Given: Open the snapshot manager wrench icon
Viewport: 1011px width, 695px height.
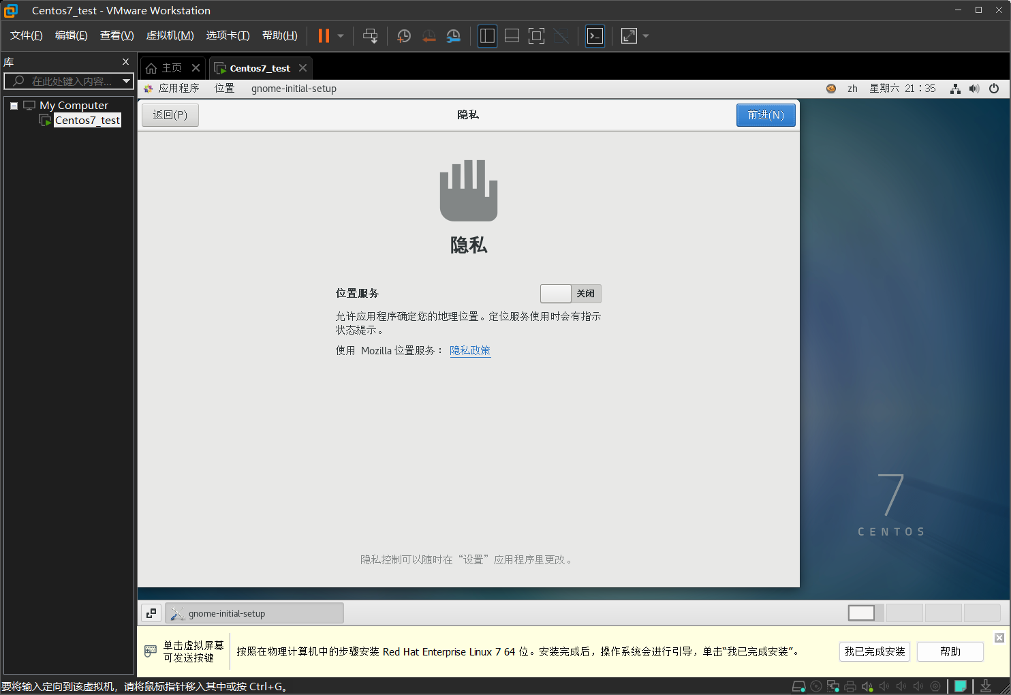Looking at the screenshot, I should coord(453,36).
